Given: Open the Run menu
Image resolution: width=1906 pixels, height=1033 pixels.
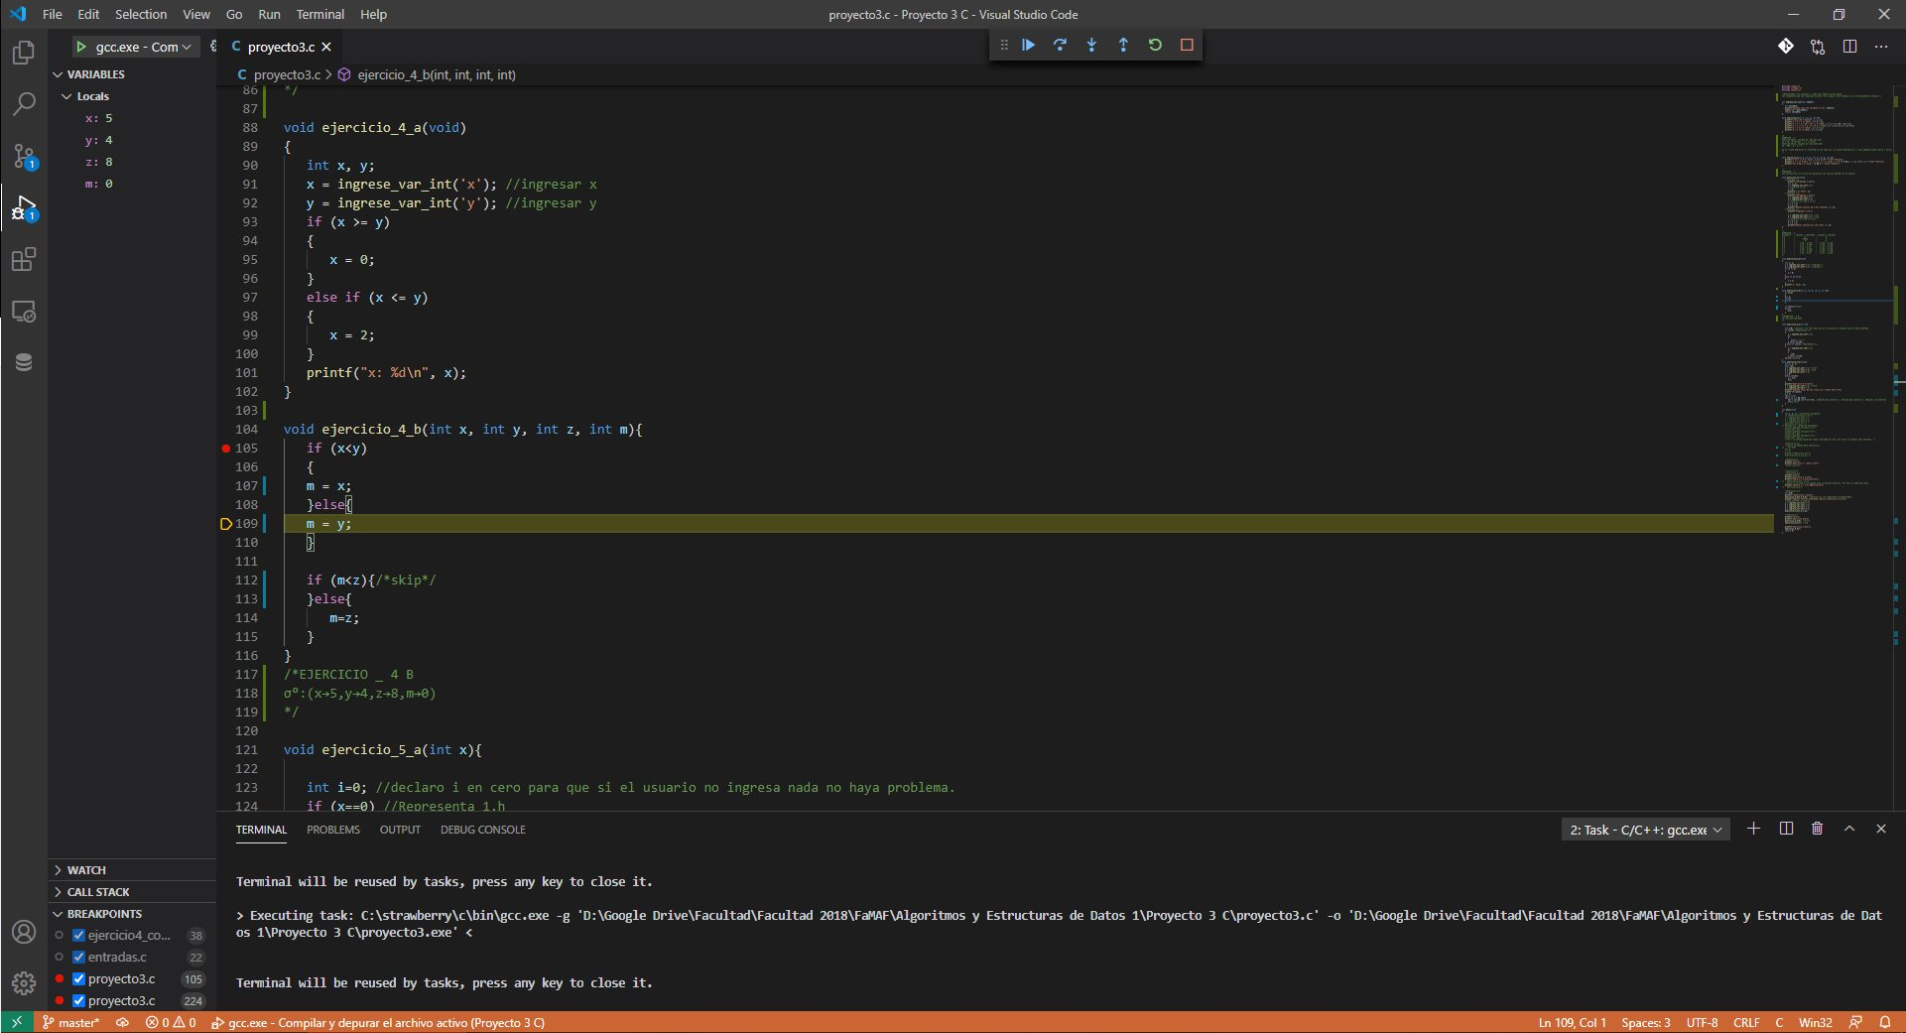Looking at the screenshot, I should tap(268, 14).
